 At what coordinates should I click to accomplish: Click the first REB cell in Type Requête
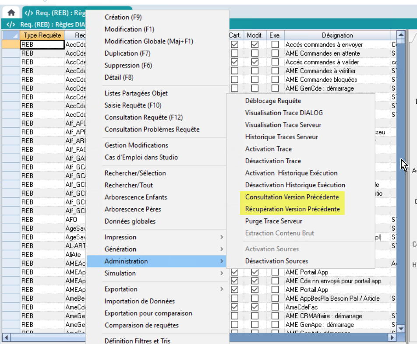tap(42, 45)
